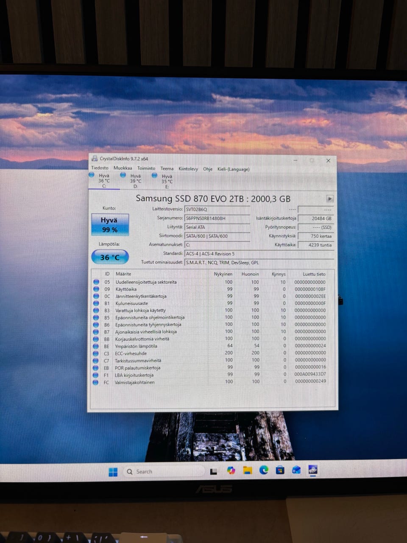This screenshot has width=407, height=543.
Task: Select the Epäonnistuneita ohjelmointikertoja row
Action: pyautogui.click(x=212, y=317)
